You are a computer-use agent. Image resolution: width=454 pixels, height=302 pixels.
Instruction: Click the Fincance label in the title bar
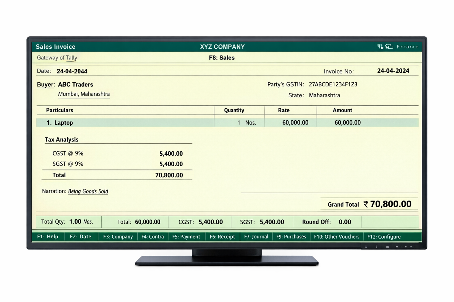coord(408,46)
